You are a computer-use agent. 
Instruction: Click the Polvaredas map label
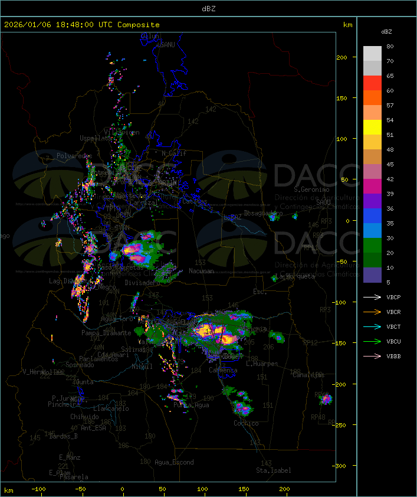[x=74, y=156]
